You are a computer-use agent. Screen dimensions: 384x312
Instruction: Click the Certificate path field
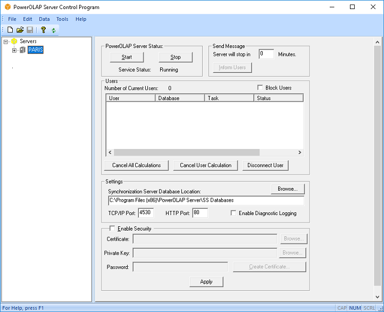pyautogui.click(x=205, y=239)
